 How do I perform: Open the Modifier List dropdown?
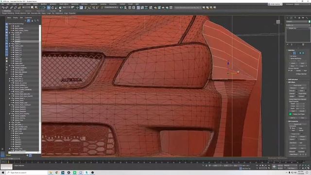pos(298,25)
